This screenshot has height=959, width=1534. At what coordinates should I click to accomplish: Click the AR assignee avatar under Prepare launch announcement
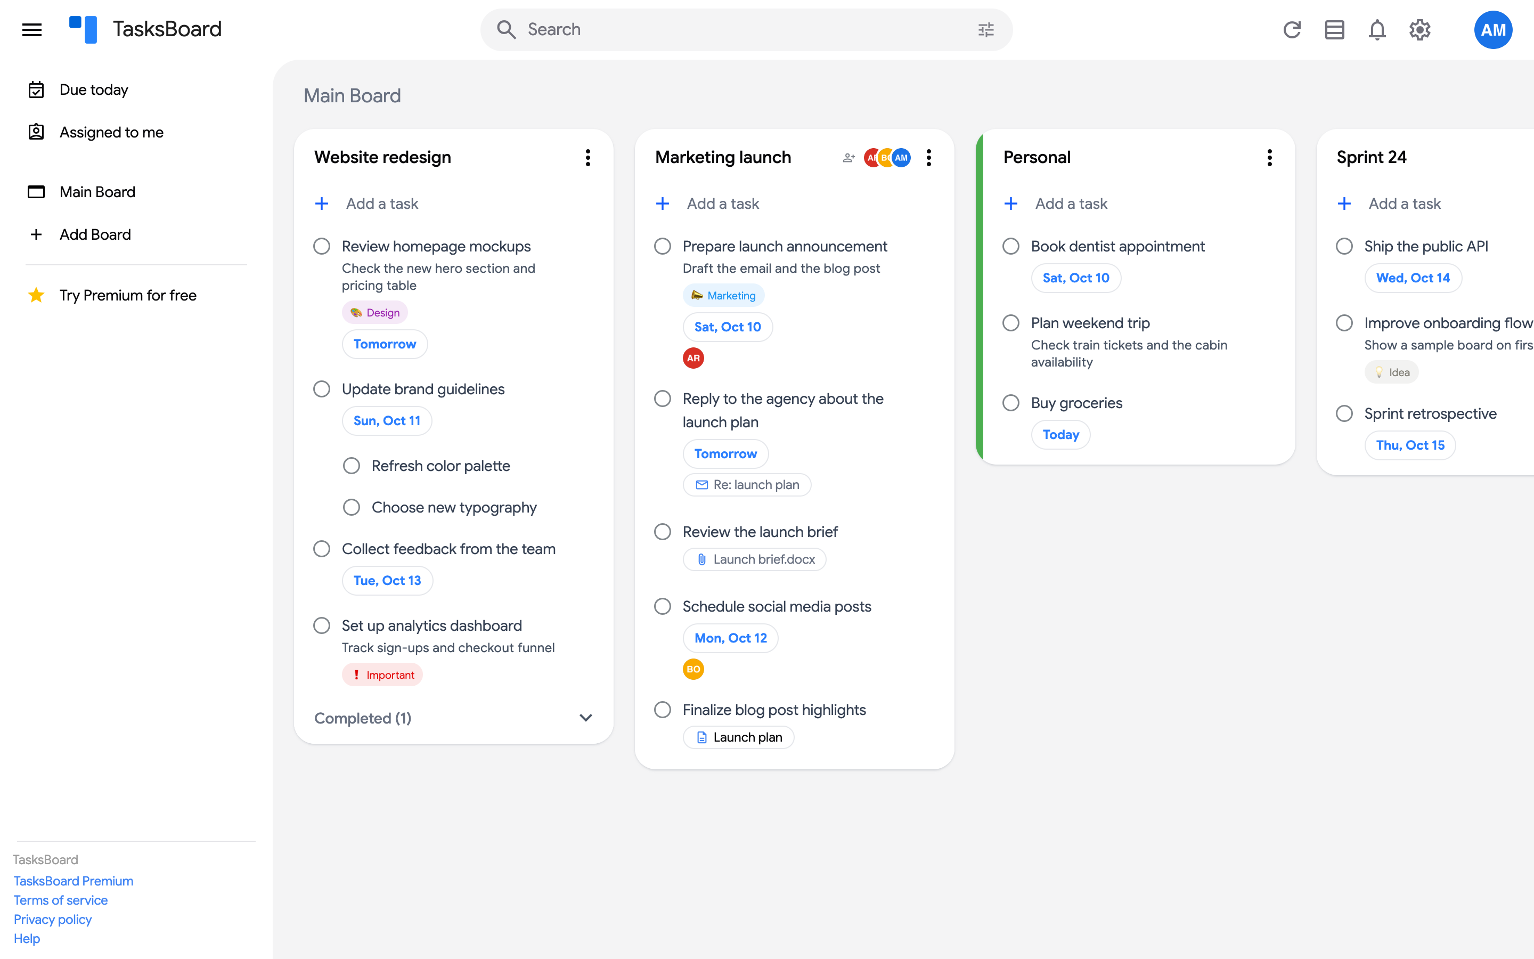point(693,357)
